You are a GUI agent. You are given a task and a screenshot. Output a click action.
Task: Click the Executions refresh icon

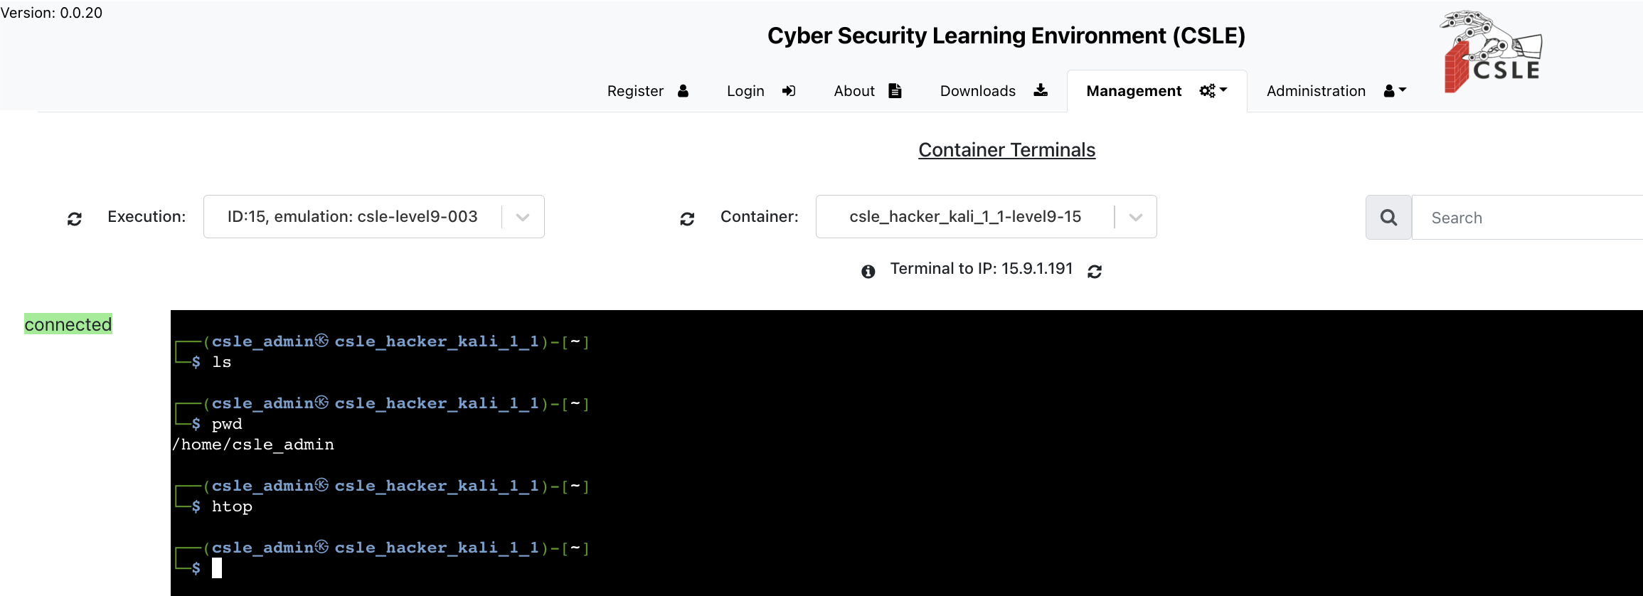click(x=75, y=218)
